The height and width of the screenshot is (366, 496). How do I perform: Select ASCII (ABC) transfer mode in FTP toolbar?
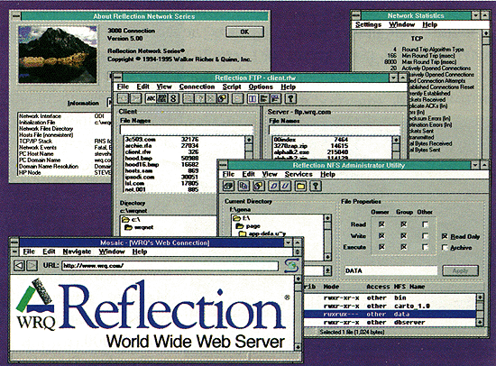pyautogui.click(x=151, y=98)
